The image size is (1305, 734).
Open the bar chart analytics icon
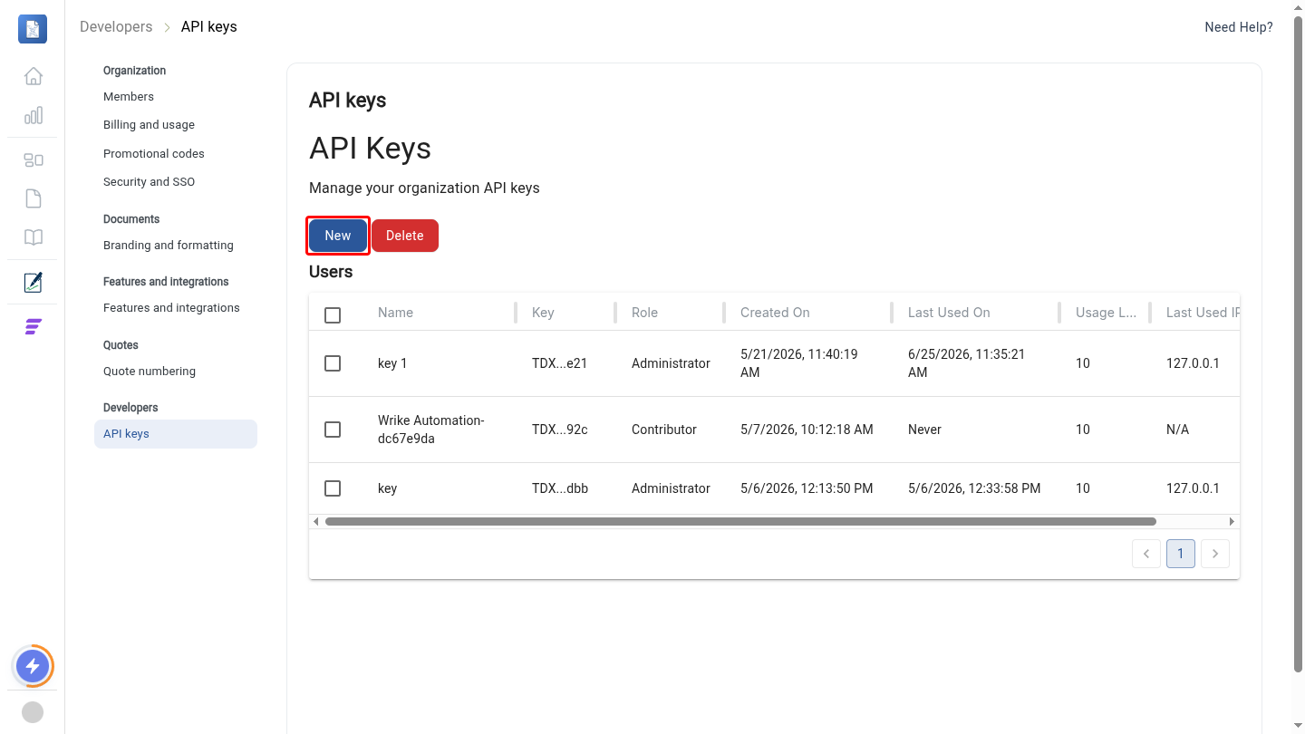[34, 115]
